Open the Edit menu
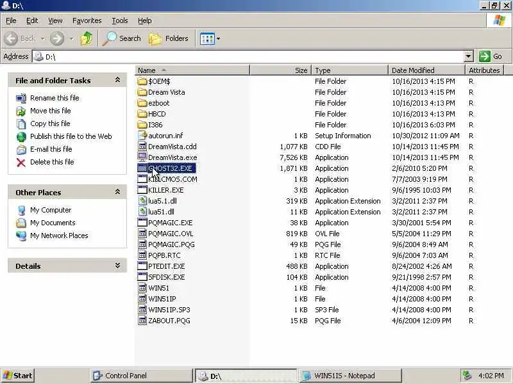 point(32,20)
